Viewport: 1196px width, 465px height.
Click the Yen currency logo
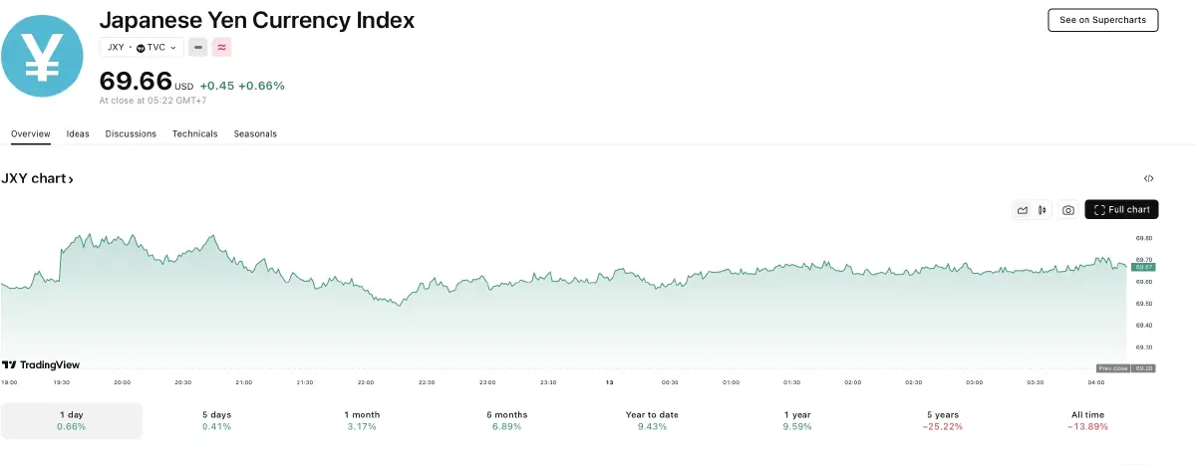coord(45,56)
